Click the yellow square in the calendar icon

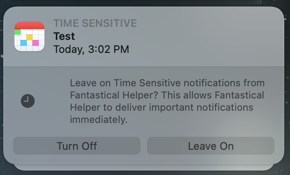pos(29,37)
